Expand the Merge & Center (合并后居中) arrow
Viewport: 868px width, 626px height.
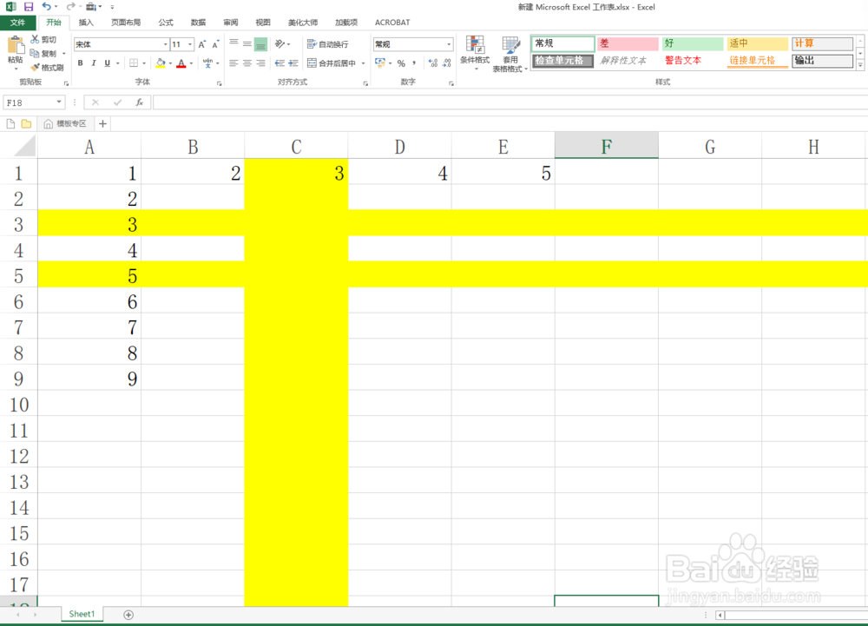[x=363, y=63]
